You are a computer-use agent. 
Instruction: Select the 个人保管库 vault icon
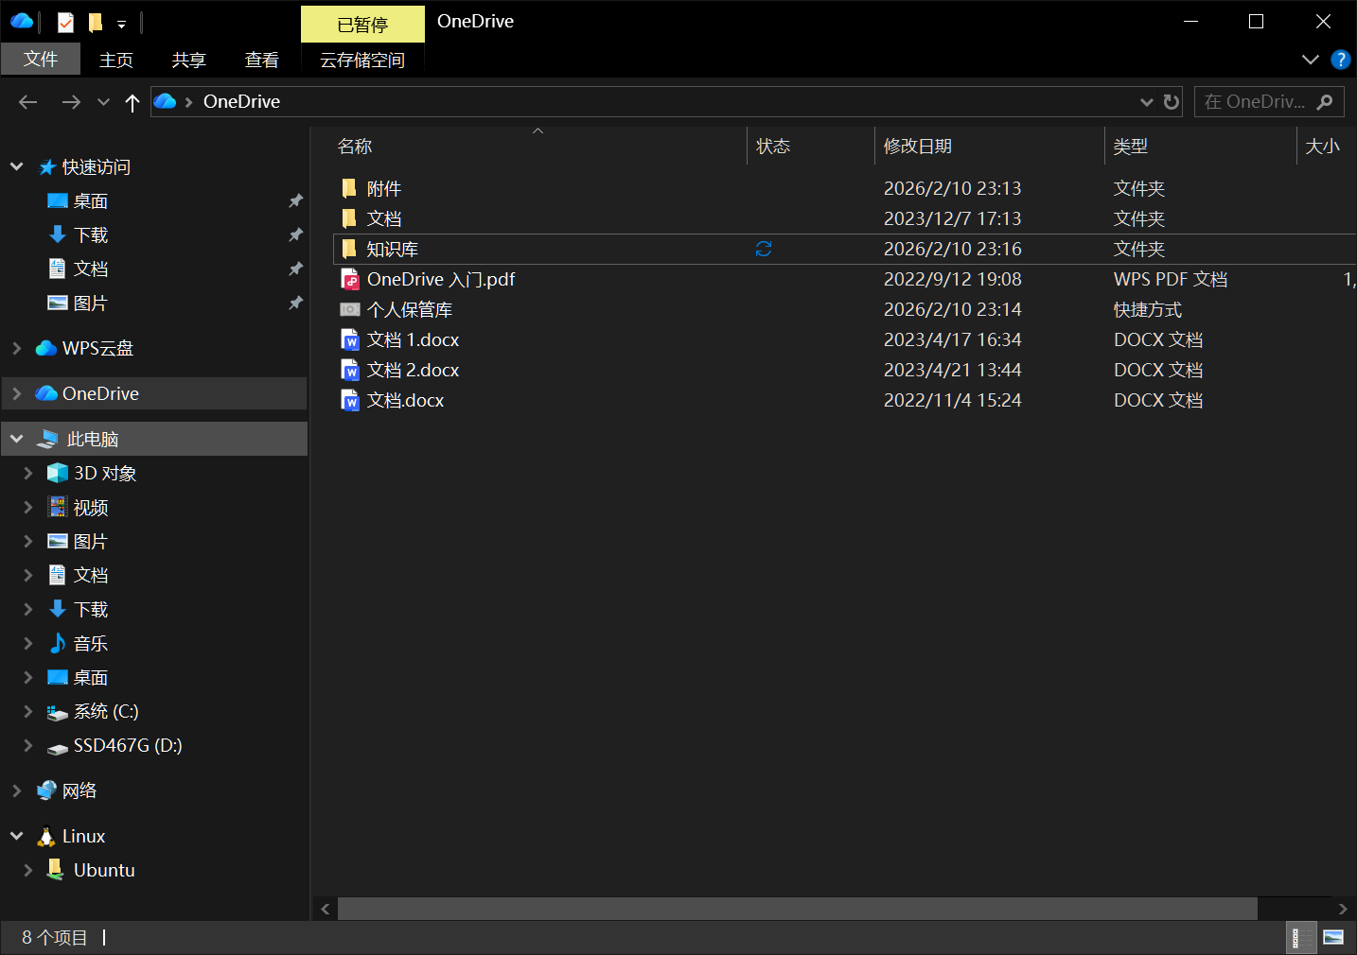pos(350,309)
